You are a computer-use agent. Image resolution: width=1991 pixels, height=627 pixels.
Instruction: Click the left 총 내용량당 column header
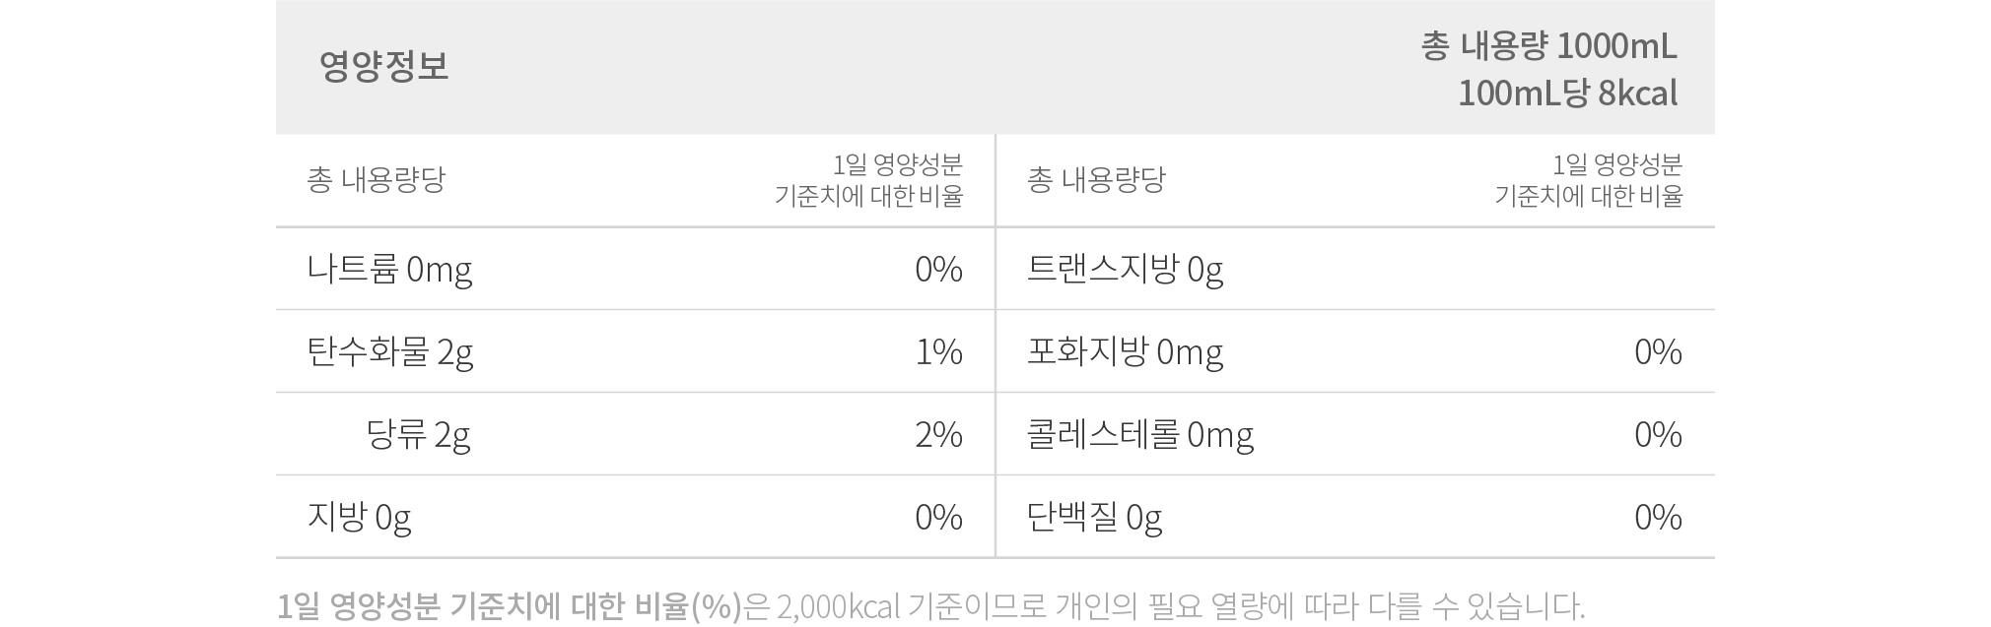coord(376,180)
